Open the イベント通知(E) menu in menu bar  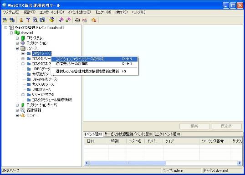click(79, 12)
